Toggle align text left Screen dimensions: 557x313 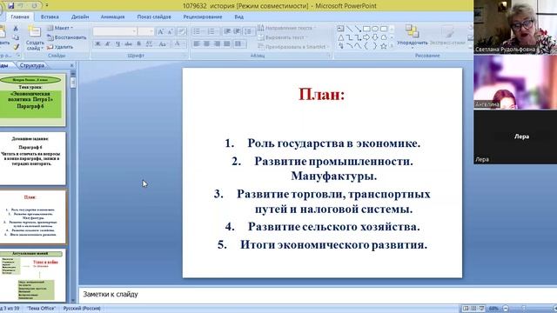[197, 44]
